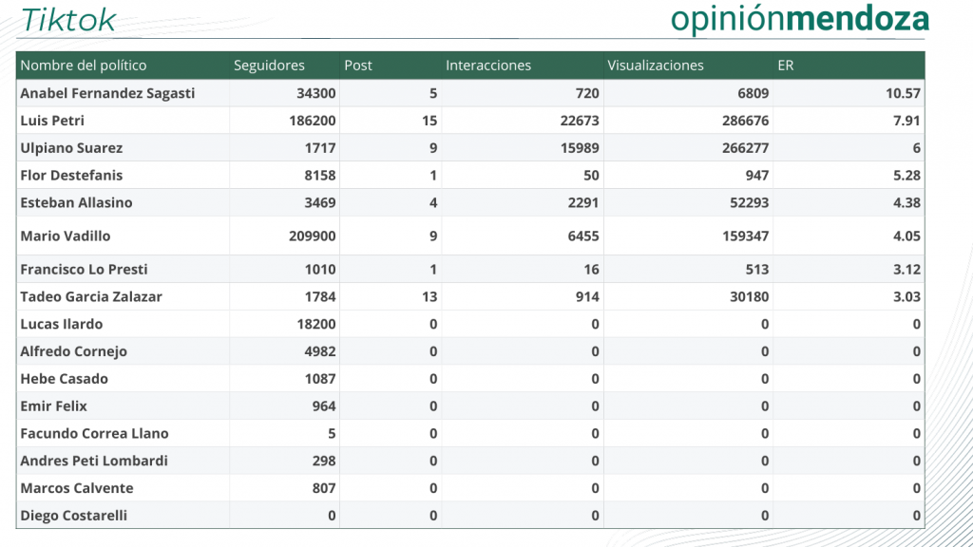This screenshot has height=547, width=973.
Task: Click Alfredo Cornejo's followers value 4982
Action: [319, 351]
